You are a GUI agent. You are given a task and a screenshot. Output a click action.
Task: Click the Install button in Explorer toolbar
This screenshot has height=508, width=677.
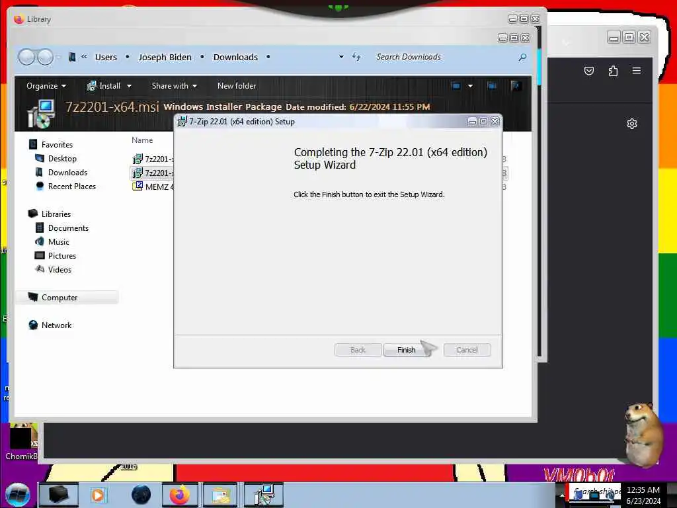click(104, 86)
